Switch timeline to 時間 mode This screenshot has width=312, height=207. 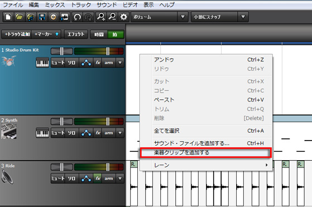(99, 35)
